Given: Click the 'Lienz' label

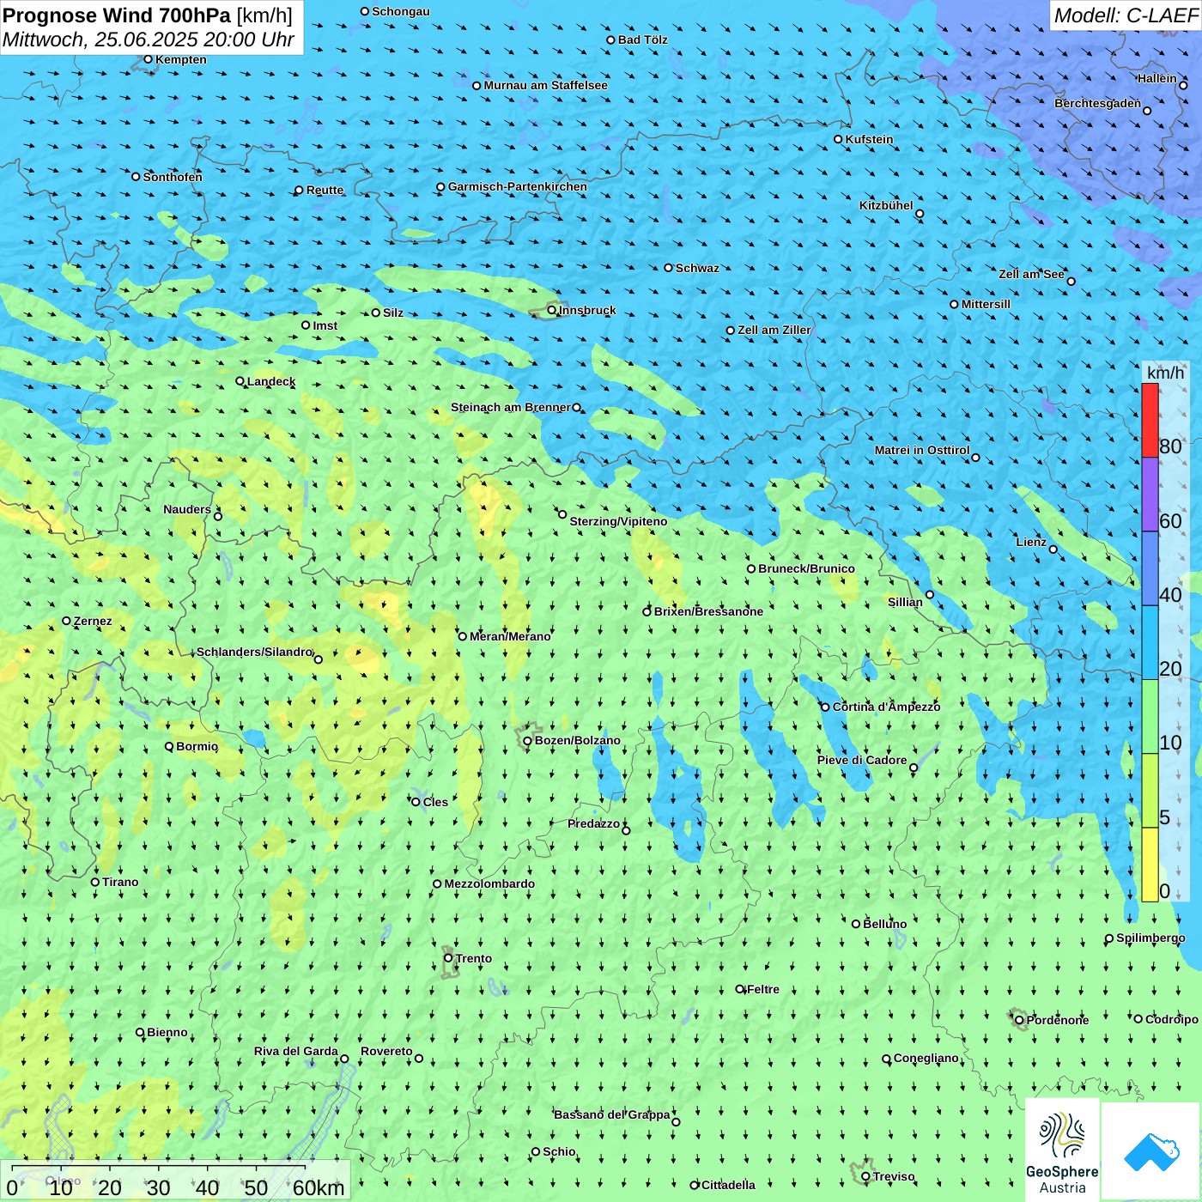Looking at the screenshot, I should [x=1031, y=542].
